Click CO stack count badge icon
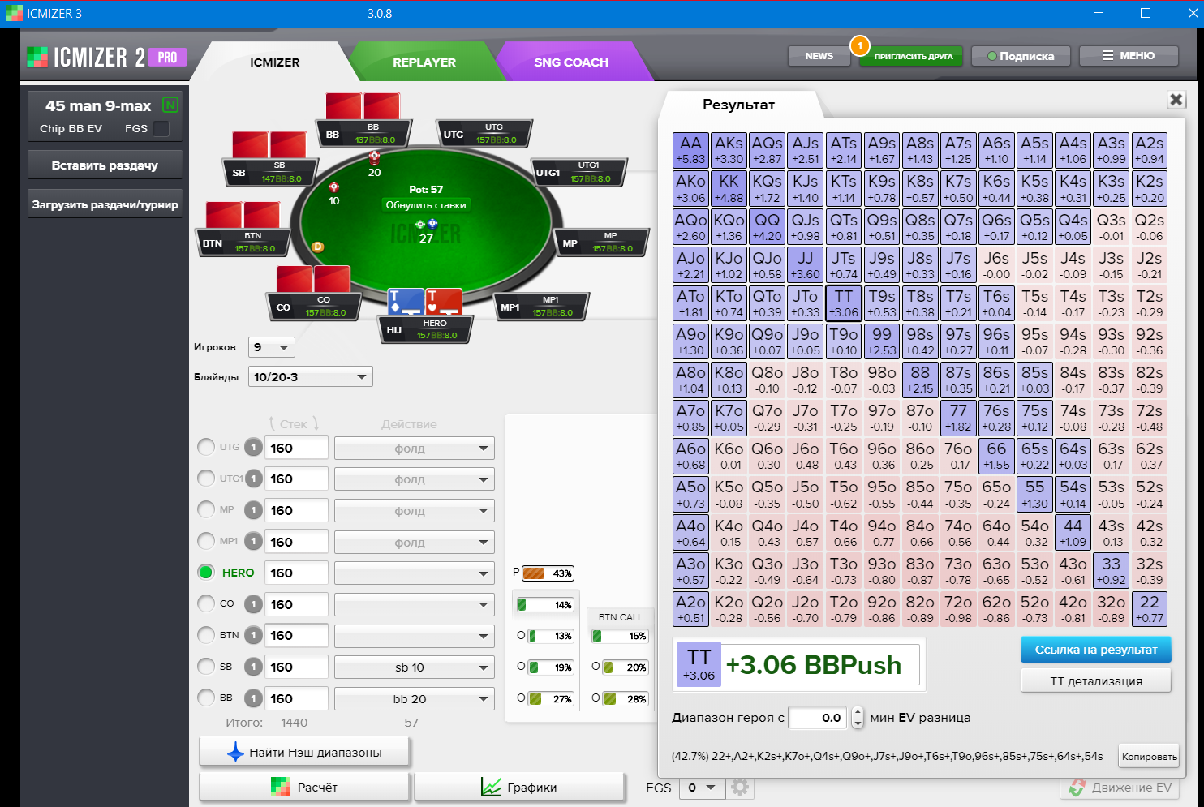The image size is (1204, 807). tap(253, 604)
